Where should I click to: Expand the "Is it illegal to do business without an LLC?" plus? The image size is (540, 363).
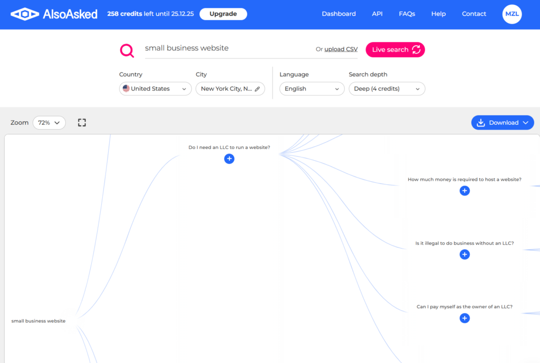point(465,254)
